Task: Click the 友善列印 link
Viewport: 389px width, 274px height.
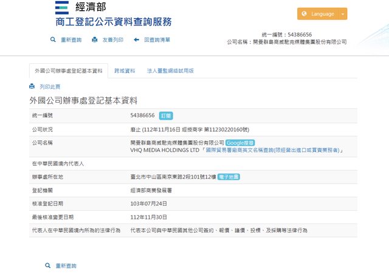Action: 112,39
